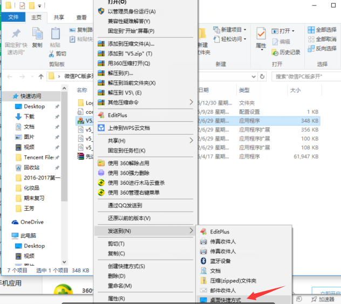341x304 pixels.
Task: Open 属性(R) from context menu
Action: tap(117, 299)
